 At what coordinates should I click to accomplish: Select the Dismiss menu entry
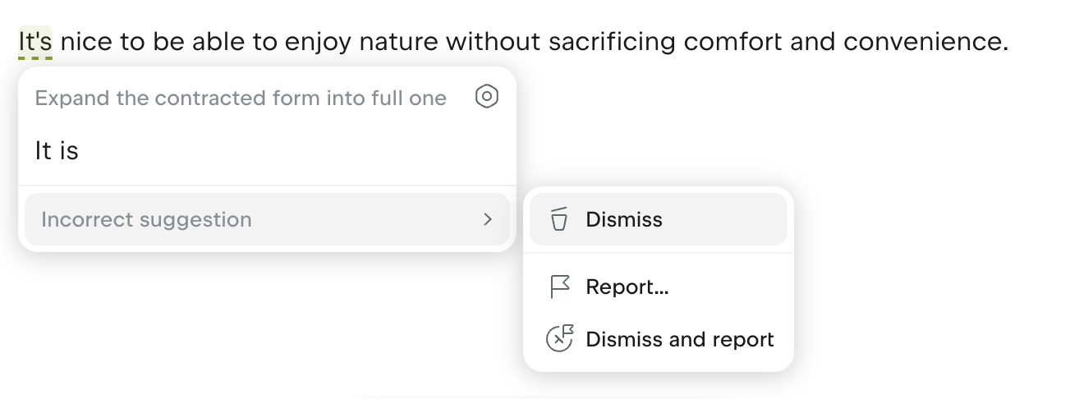click(x=624, y=219)
